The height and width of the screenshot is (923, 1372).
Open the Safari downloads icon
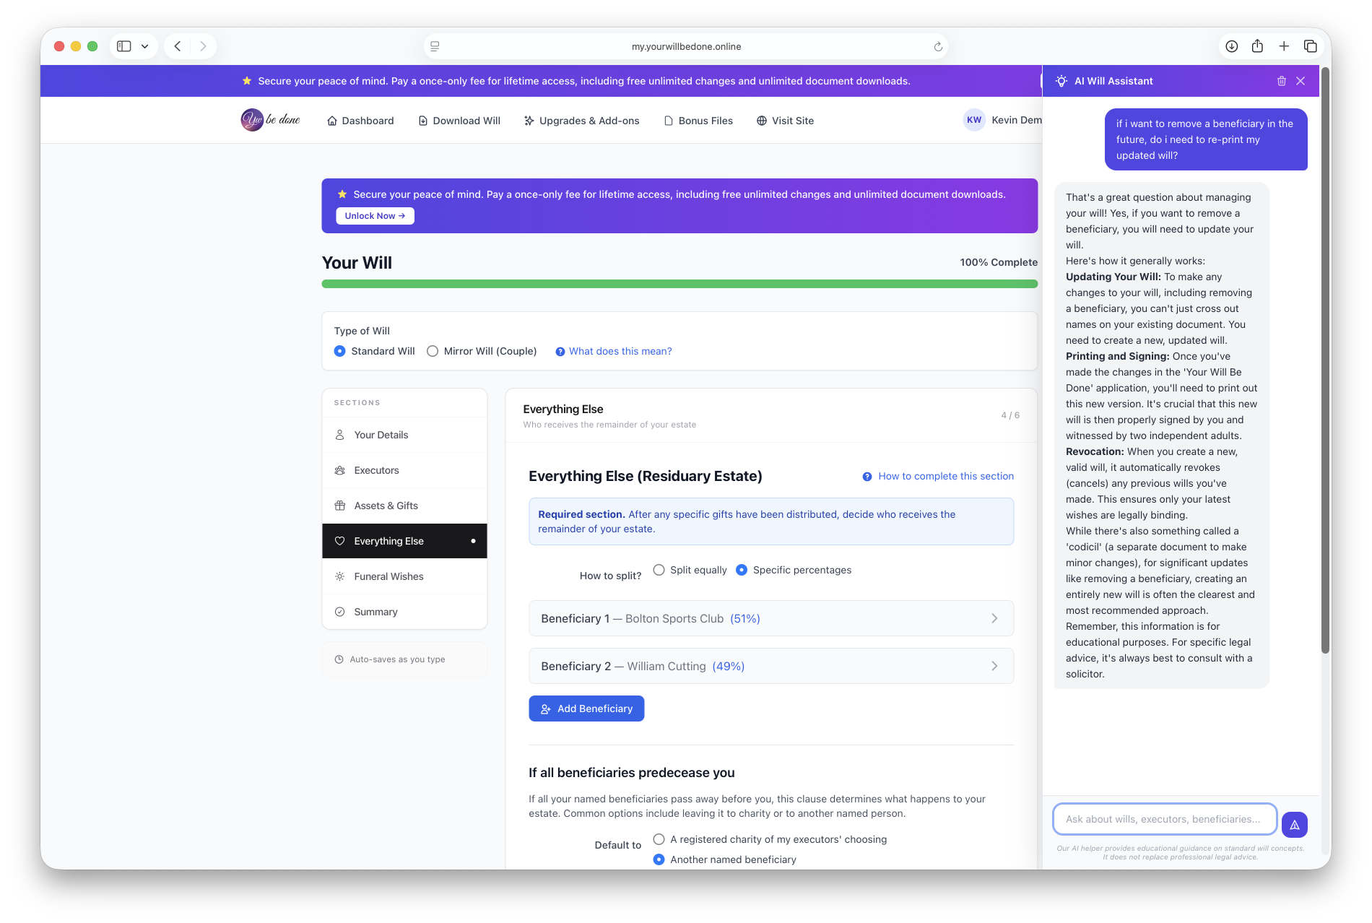pos(1232,46)
